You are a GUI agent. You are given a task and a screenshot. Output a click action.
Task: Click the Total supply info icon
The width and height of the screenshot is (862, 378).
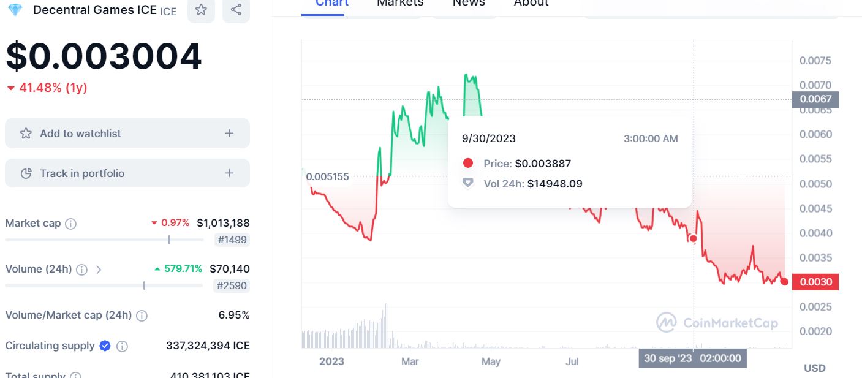(x=75, y=375)
